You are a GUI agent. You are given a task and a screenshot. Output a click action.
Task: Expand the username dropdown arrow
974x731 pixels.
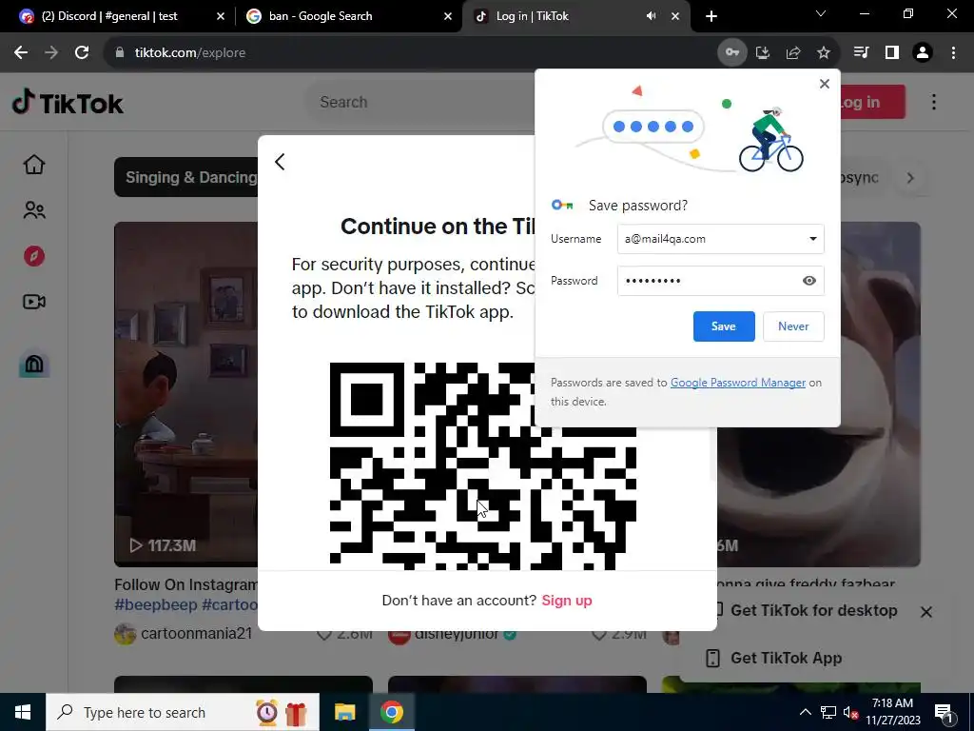point(812,239)
